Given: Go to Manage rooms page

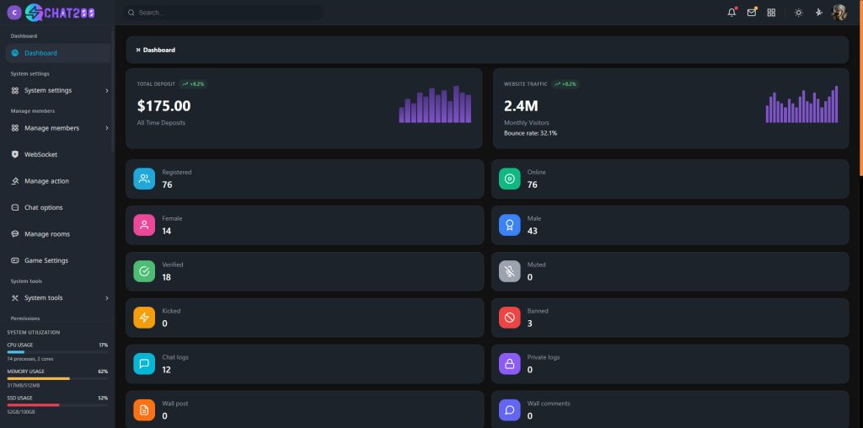Looking at the screenshot, I should 46,234.
